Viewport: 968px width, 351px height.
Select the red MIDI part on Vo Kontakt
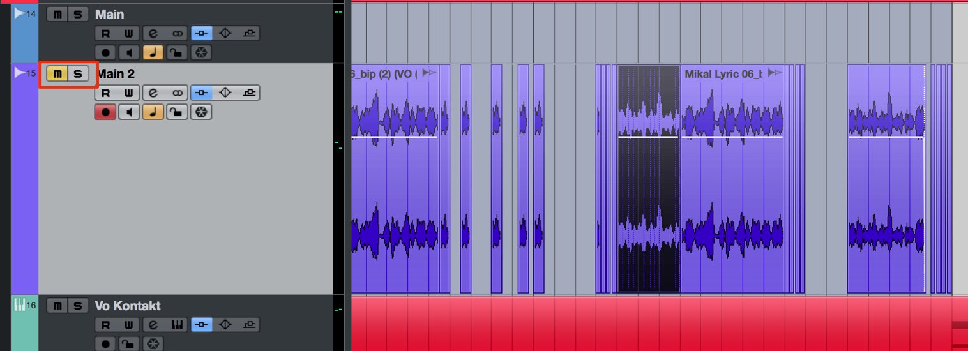coord(651,324)
